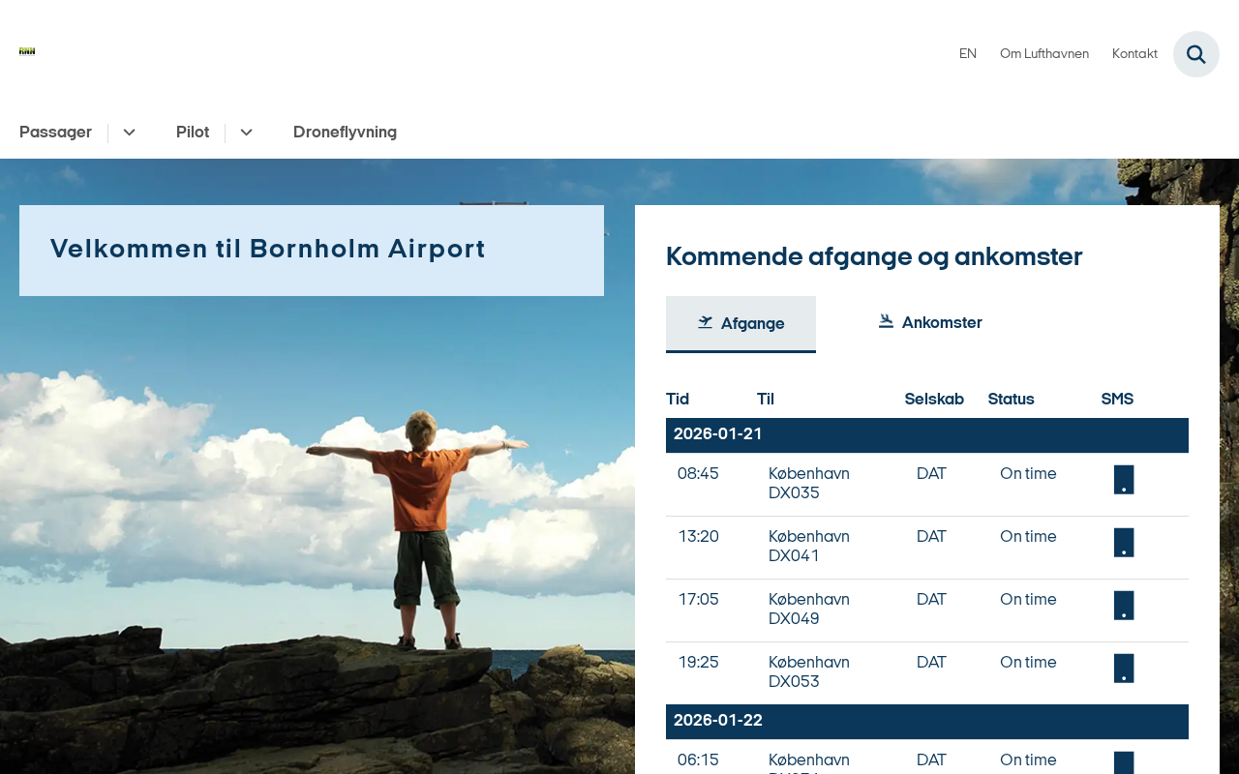The image size is (1239, 774).
Task: Open the search magnifier icon
Action: [1196, 54]
